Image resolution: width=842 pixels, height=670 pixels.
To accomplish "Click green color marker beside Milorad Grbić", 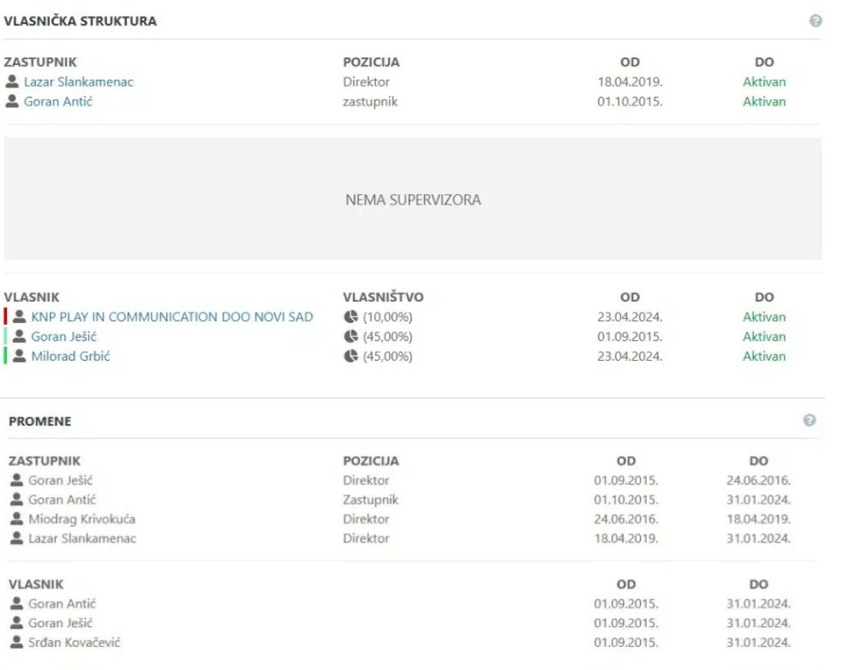I will tap(5, 356).
